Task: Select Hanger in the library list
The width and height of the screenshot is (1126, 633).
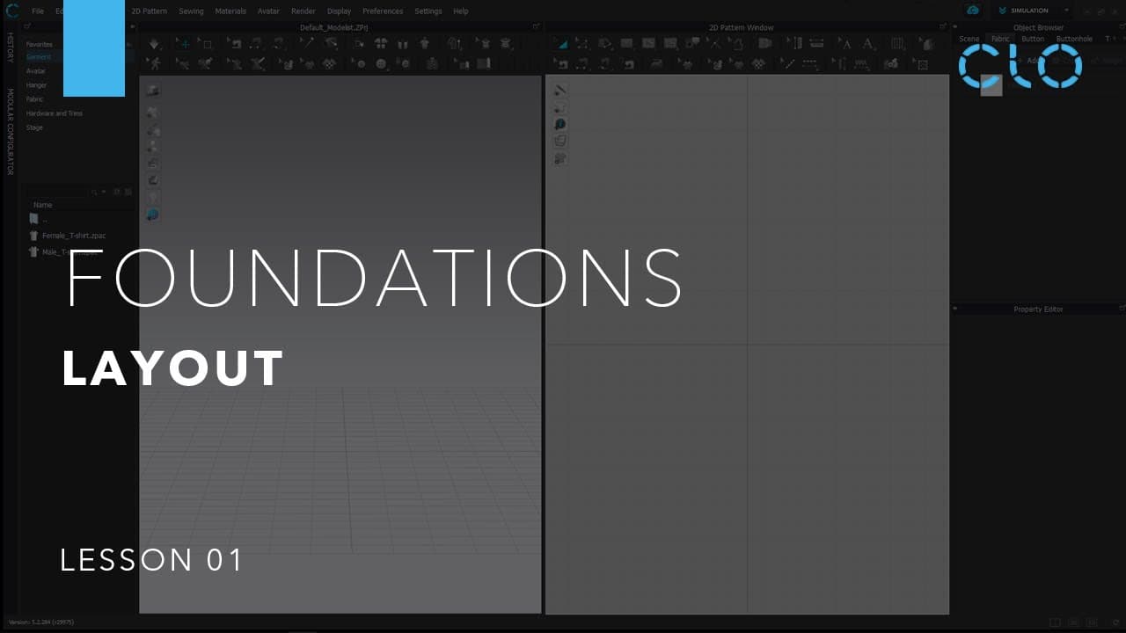Action: click(37, 85)
